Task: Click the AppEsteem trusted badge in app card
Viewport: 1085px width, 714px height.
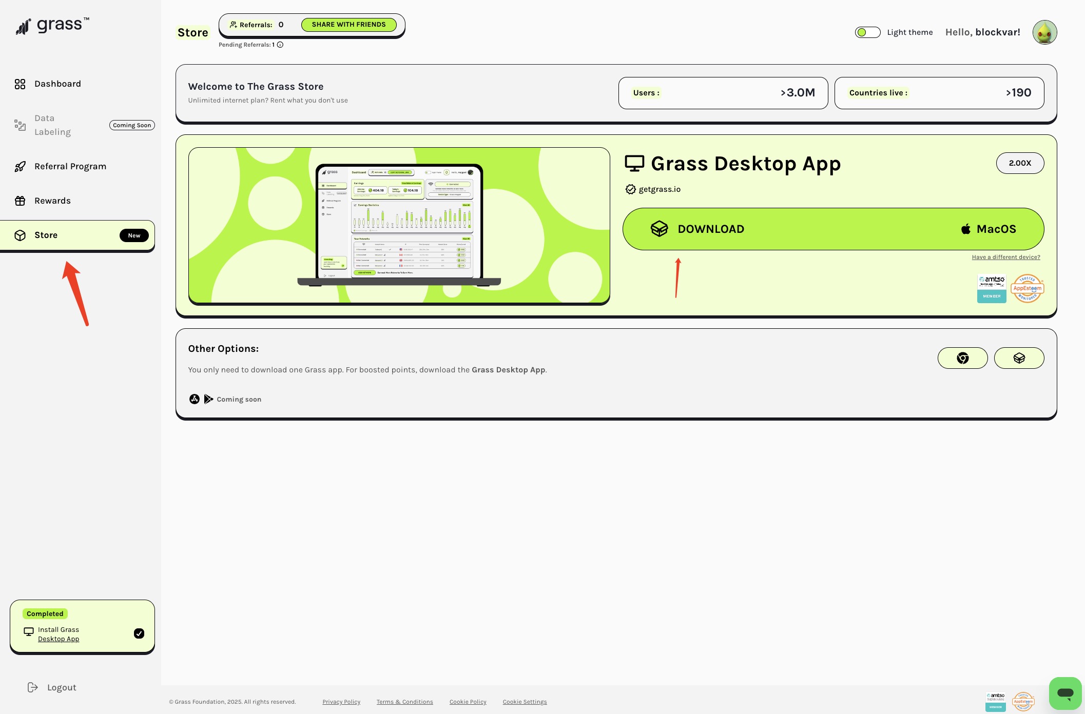Action: pyautogui.click(x=1028, y=289)
